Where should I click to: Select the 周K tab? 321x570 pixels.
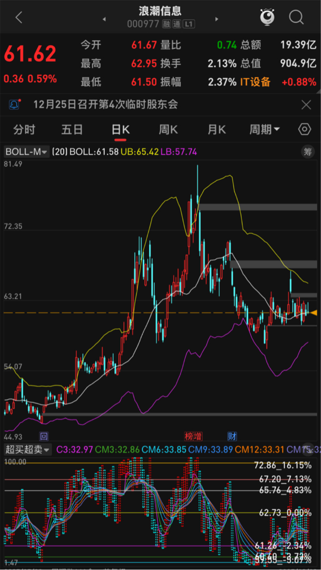168,130
